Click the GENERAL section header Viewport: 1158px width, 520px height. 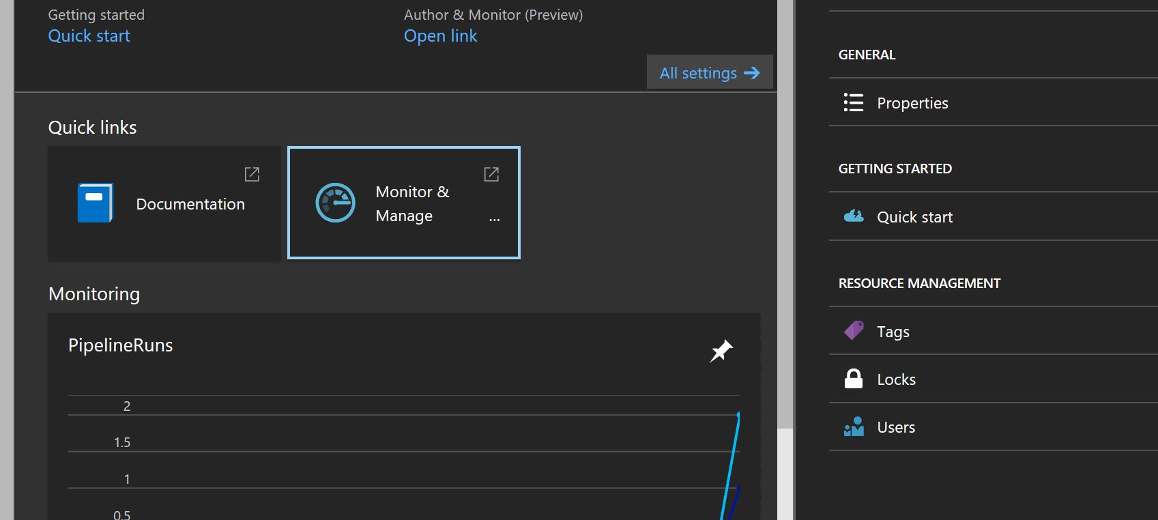pyautogui.click(x=867, y=55)
